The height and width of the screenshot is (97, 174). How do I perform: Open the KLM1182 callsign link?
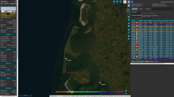coord(141,50)
